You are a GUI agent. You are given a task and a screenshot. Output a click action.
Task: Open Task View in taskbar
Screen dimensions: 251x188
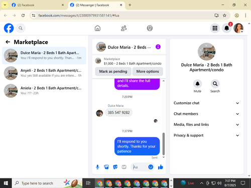88,183
